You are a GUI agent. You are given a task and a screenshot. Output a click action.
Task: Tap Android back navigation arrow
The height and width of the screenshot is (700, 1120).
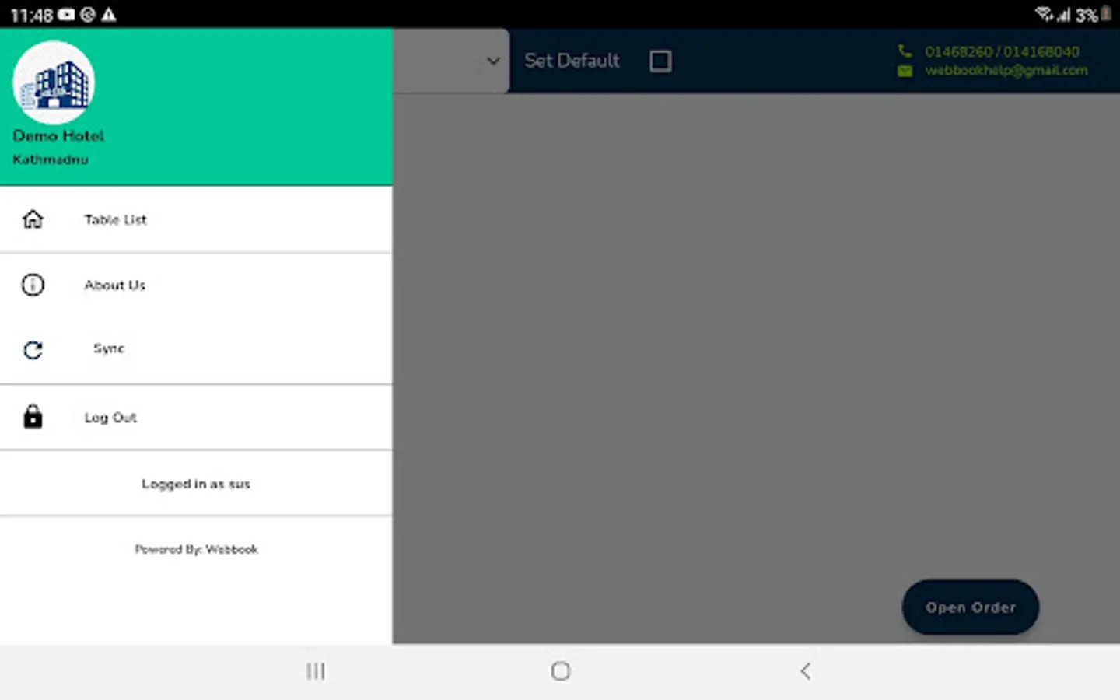pyautogui.click(x=805, y=670)
